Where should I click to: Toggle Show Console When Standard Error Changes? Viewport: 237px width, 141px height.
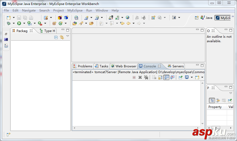coord(172,77)
